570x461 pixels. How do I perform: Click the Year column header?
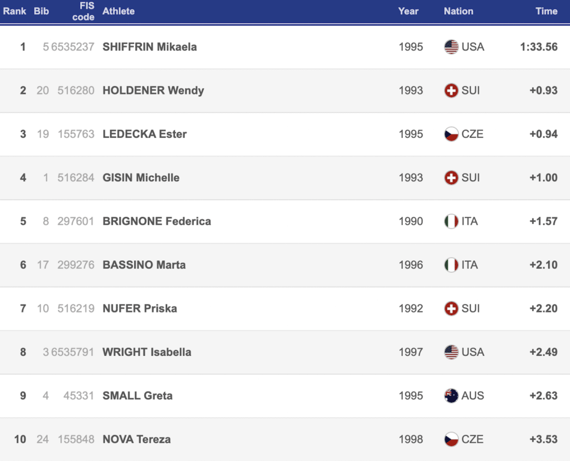pyautogui.click(x=408, y=11)
